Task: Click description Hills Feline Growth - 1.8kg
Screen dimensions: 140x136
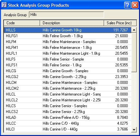Action: click(x=63, y=36)
